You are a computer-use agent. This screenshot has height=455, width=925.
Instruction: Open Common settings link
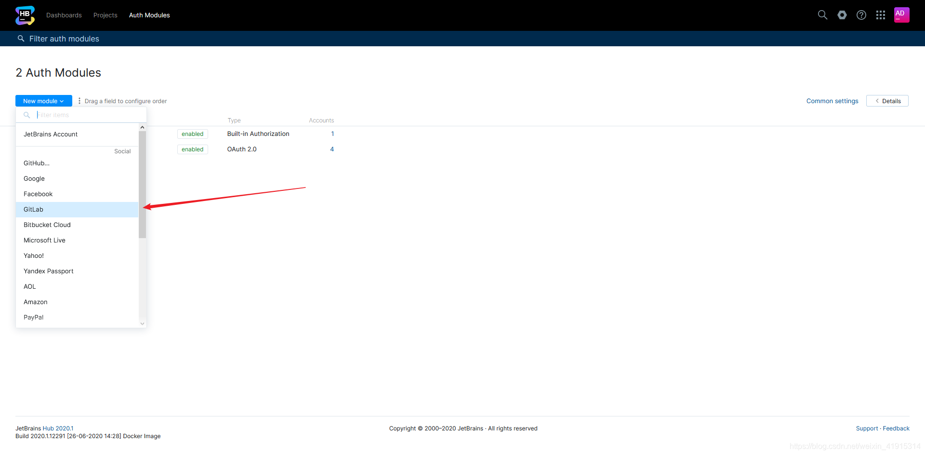[x=832, y=101]
